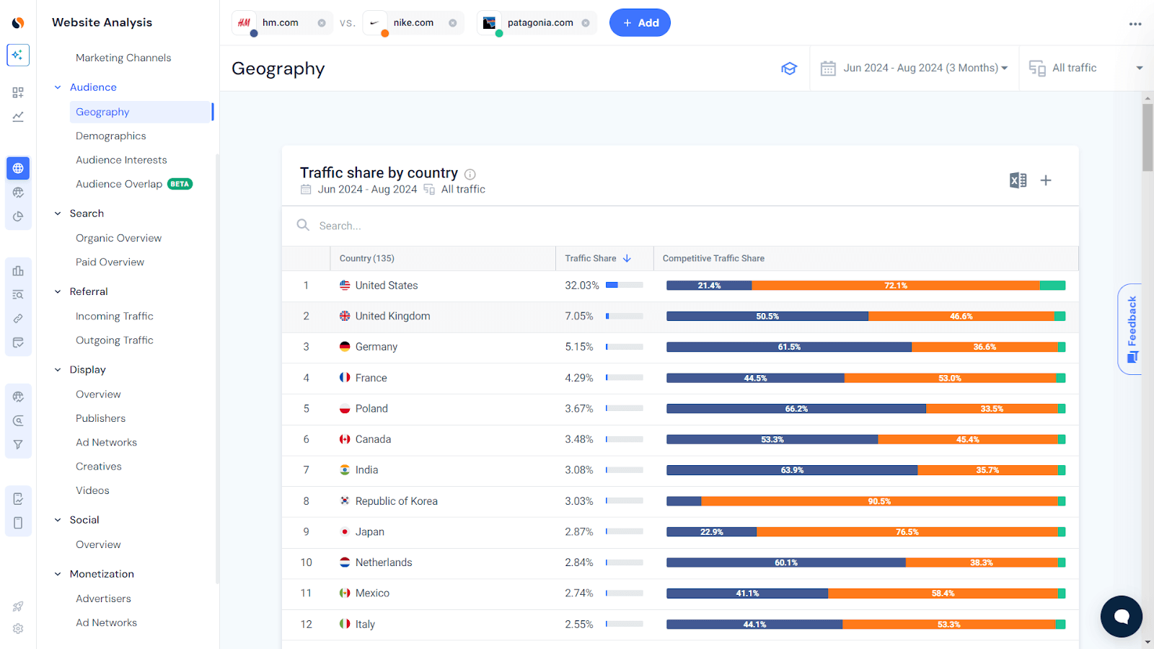Click the settings gear in left rail
The width and height of the screenshot is (1154, 649).
(x=18, y=629)
